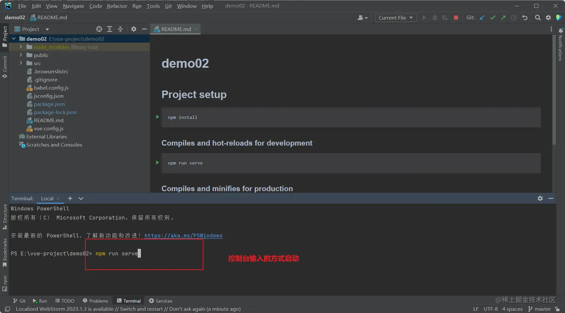Screen dimensions: 565x313
Task: Select the README.md editor tab
Action: [175, 29]
